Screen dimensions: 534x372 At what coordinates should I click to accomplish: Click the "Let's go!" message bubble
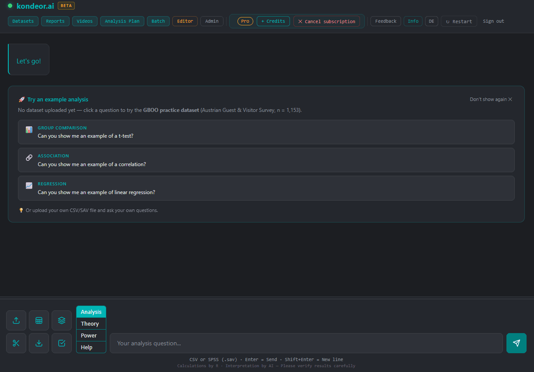[x=29, y=59]
